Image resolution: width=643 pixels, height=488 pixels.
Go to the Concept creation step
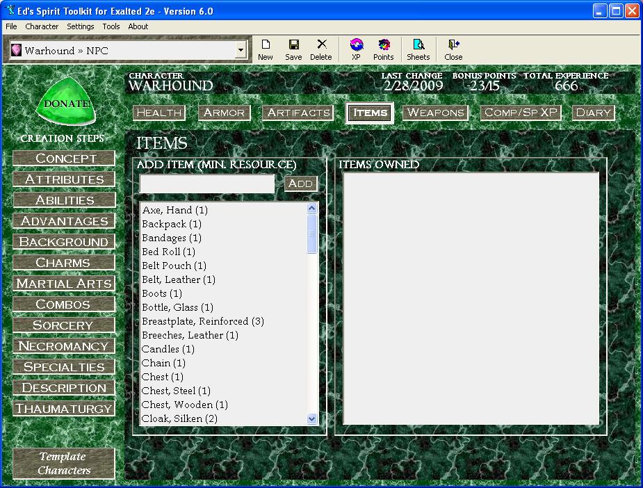coord(64,158)
